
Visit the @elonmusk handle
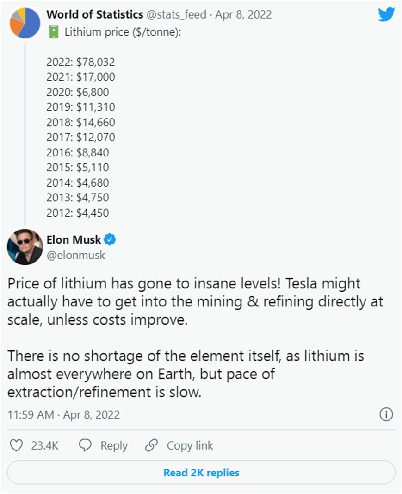tap(76, 255)
